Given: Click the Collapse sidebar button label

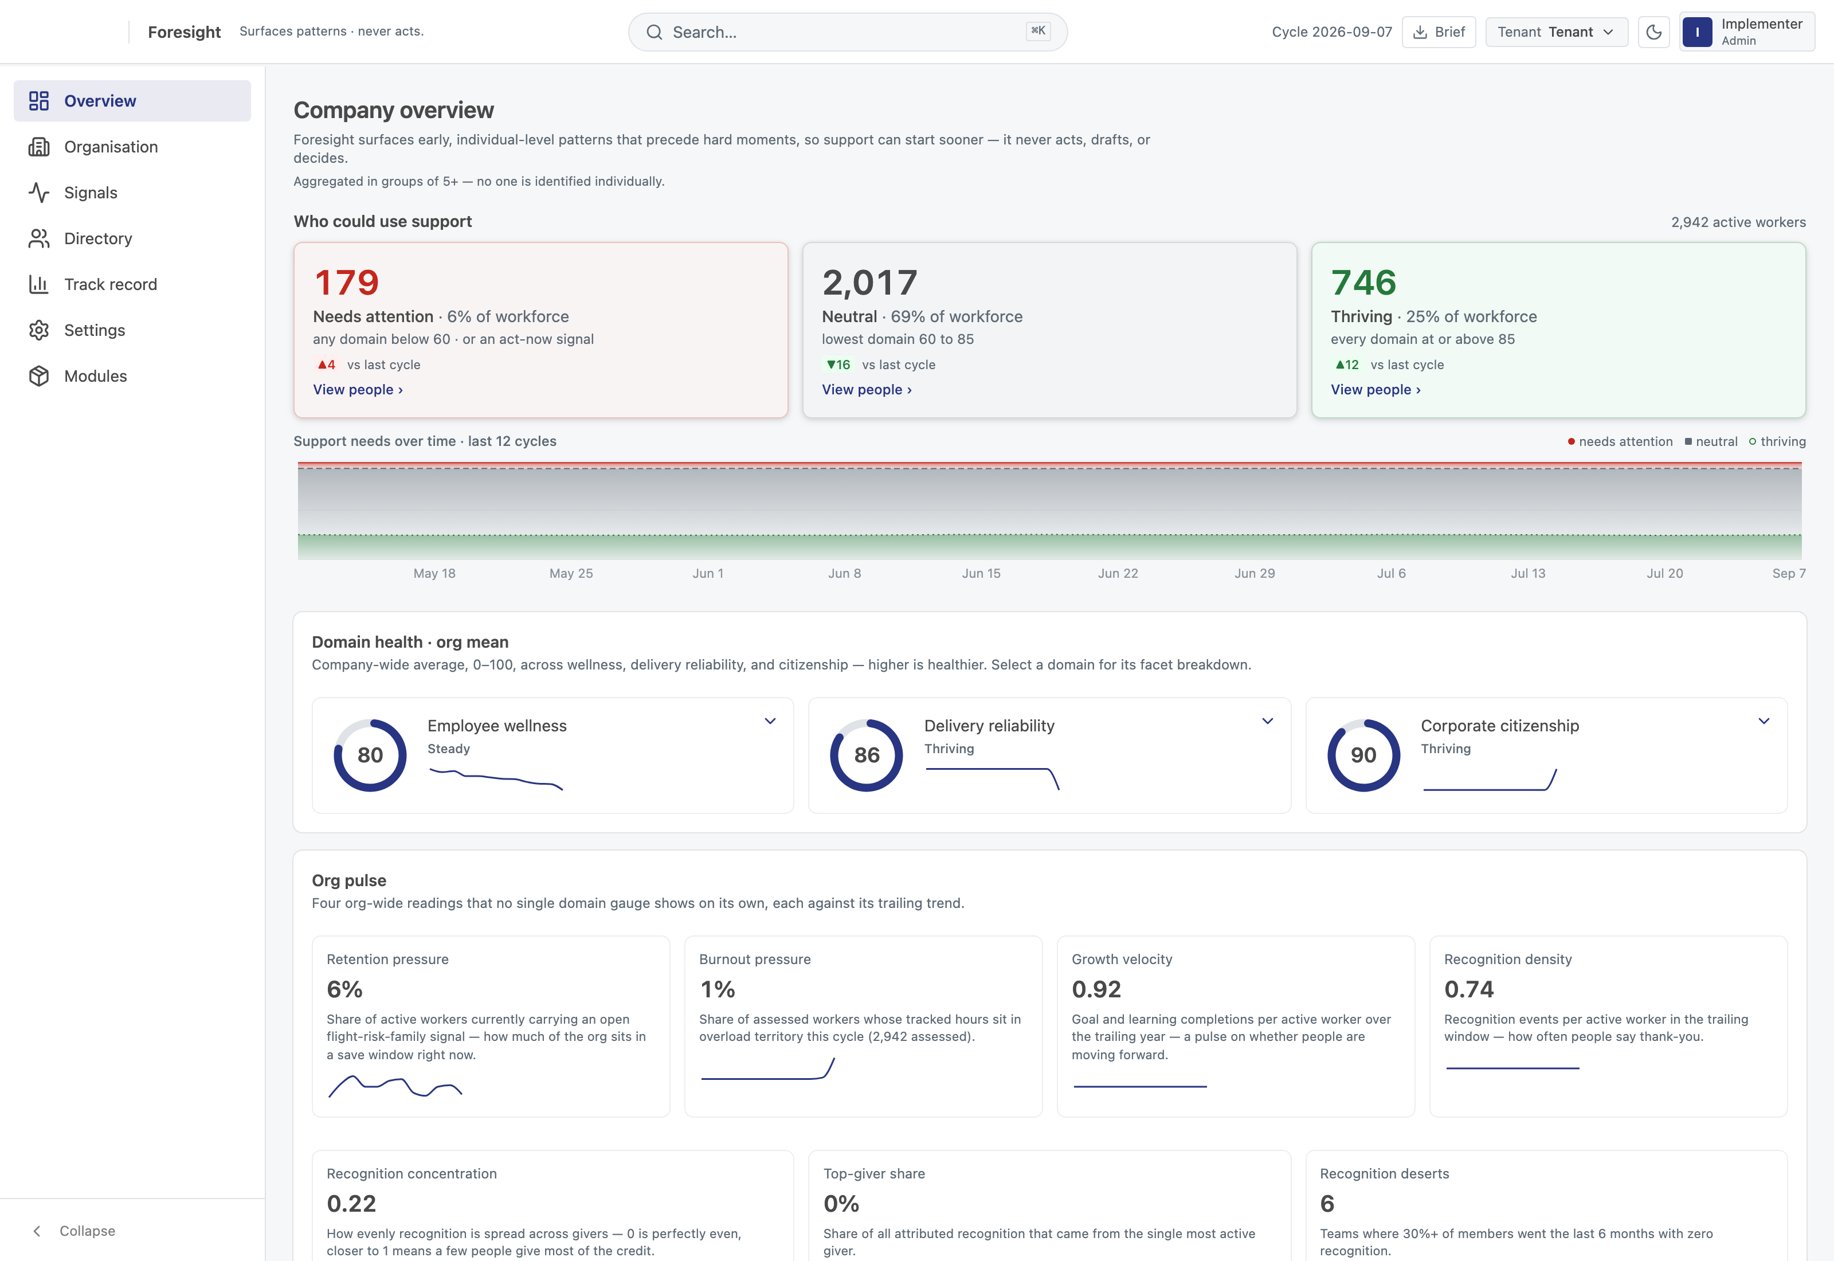Looking at the screenshot, I should 87,1231.
